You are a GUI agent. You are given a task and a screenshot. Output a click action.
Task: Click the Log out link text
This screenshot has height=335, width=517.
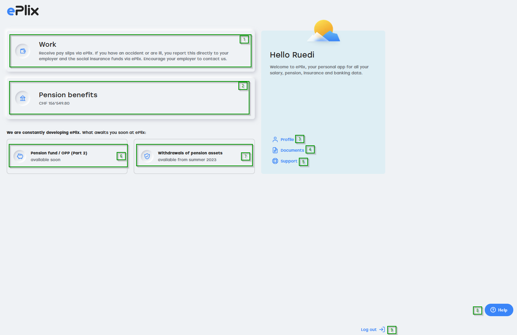(369, 330)
